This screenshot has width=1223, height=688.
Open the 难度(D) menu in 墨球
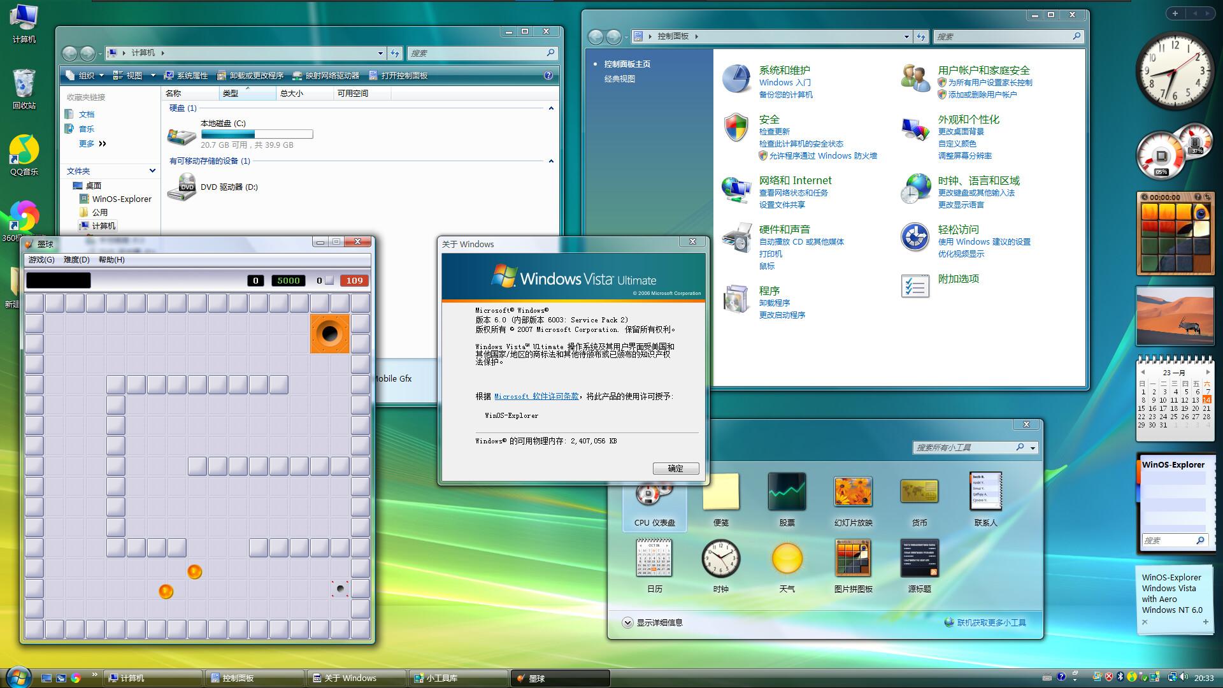tap(76, 259)
